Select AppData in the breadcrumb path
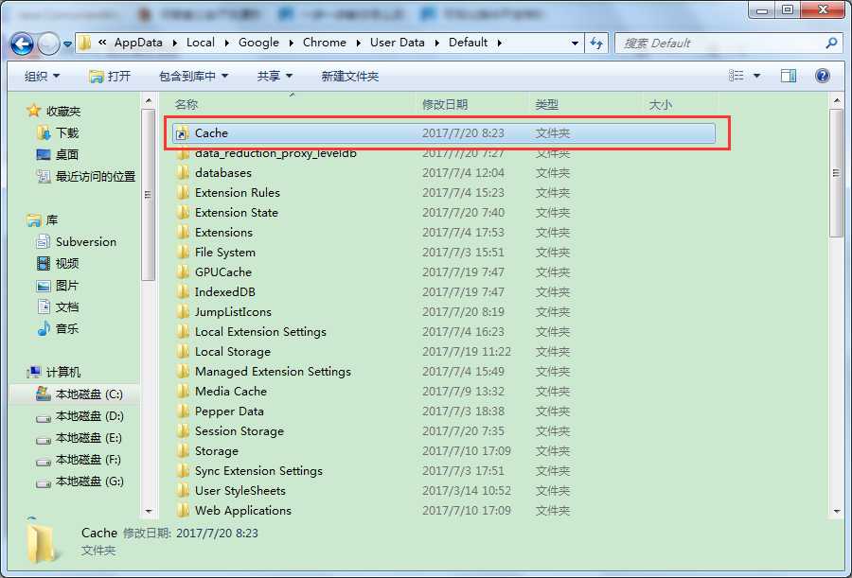Screen dimensions: 852x578 [x=138, y=43]
